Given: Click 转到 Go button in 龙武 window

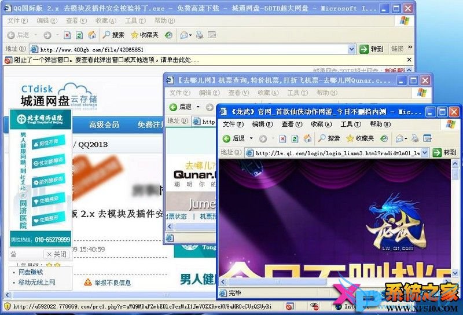Looking at the screenshot, I should click(x=444, y=152).
